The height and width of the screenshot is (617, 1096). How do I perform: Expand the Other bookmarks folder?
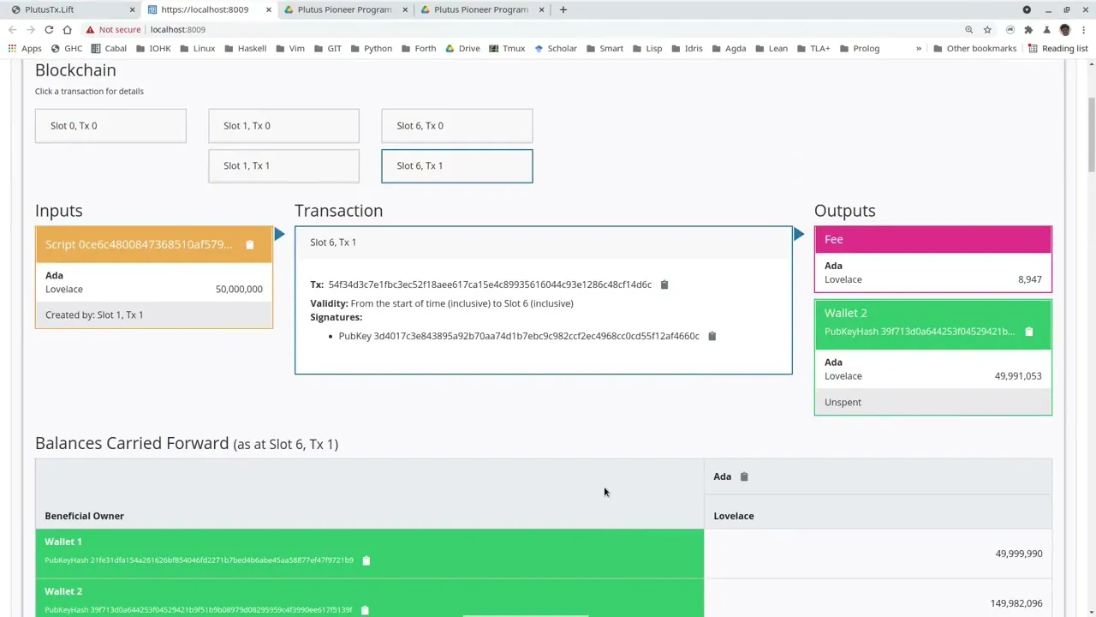point(974,48)
